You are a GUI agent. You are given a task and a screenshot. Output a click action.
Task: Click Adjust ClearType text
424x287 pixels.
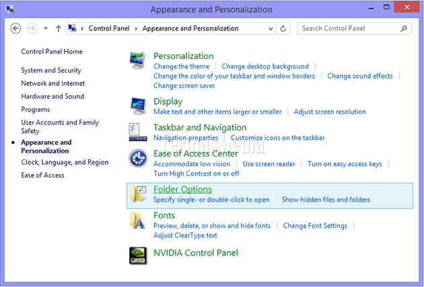point(185,235)
